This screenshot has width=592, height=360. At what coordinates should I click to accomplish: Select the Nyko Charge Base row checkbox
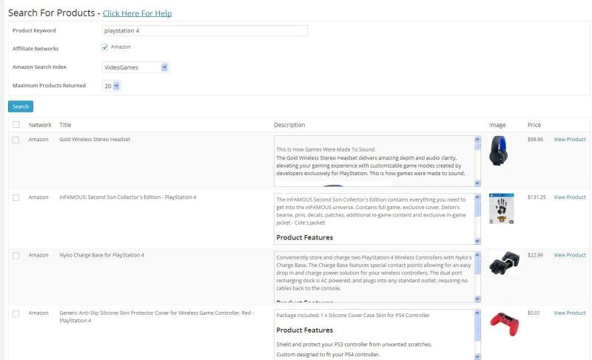[16, 256]
